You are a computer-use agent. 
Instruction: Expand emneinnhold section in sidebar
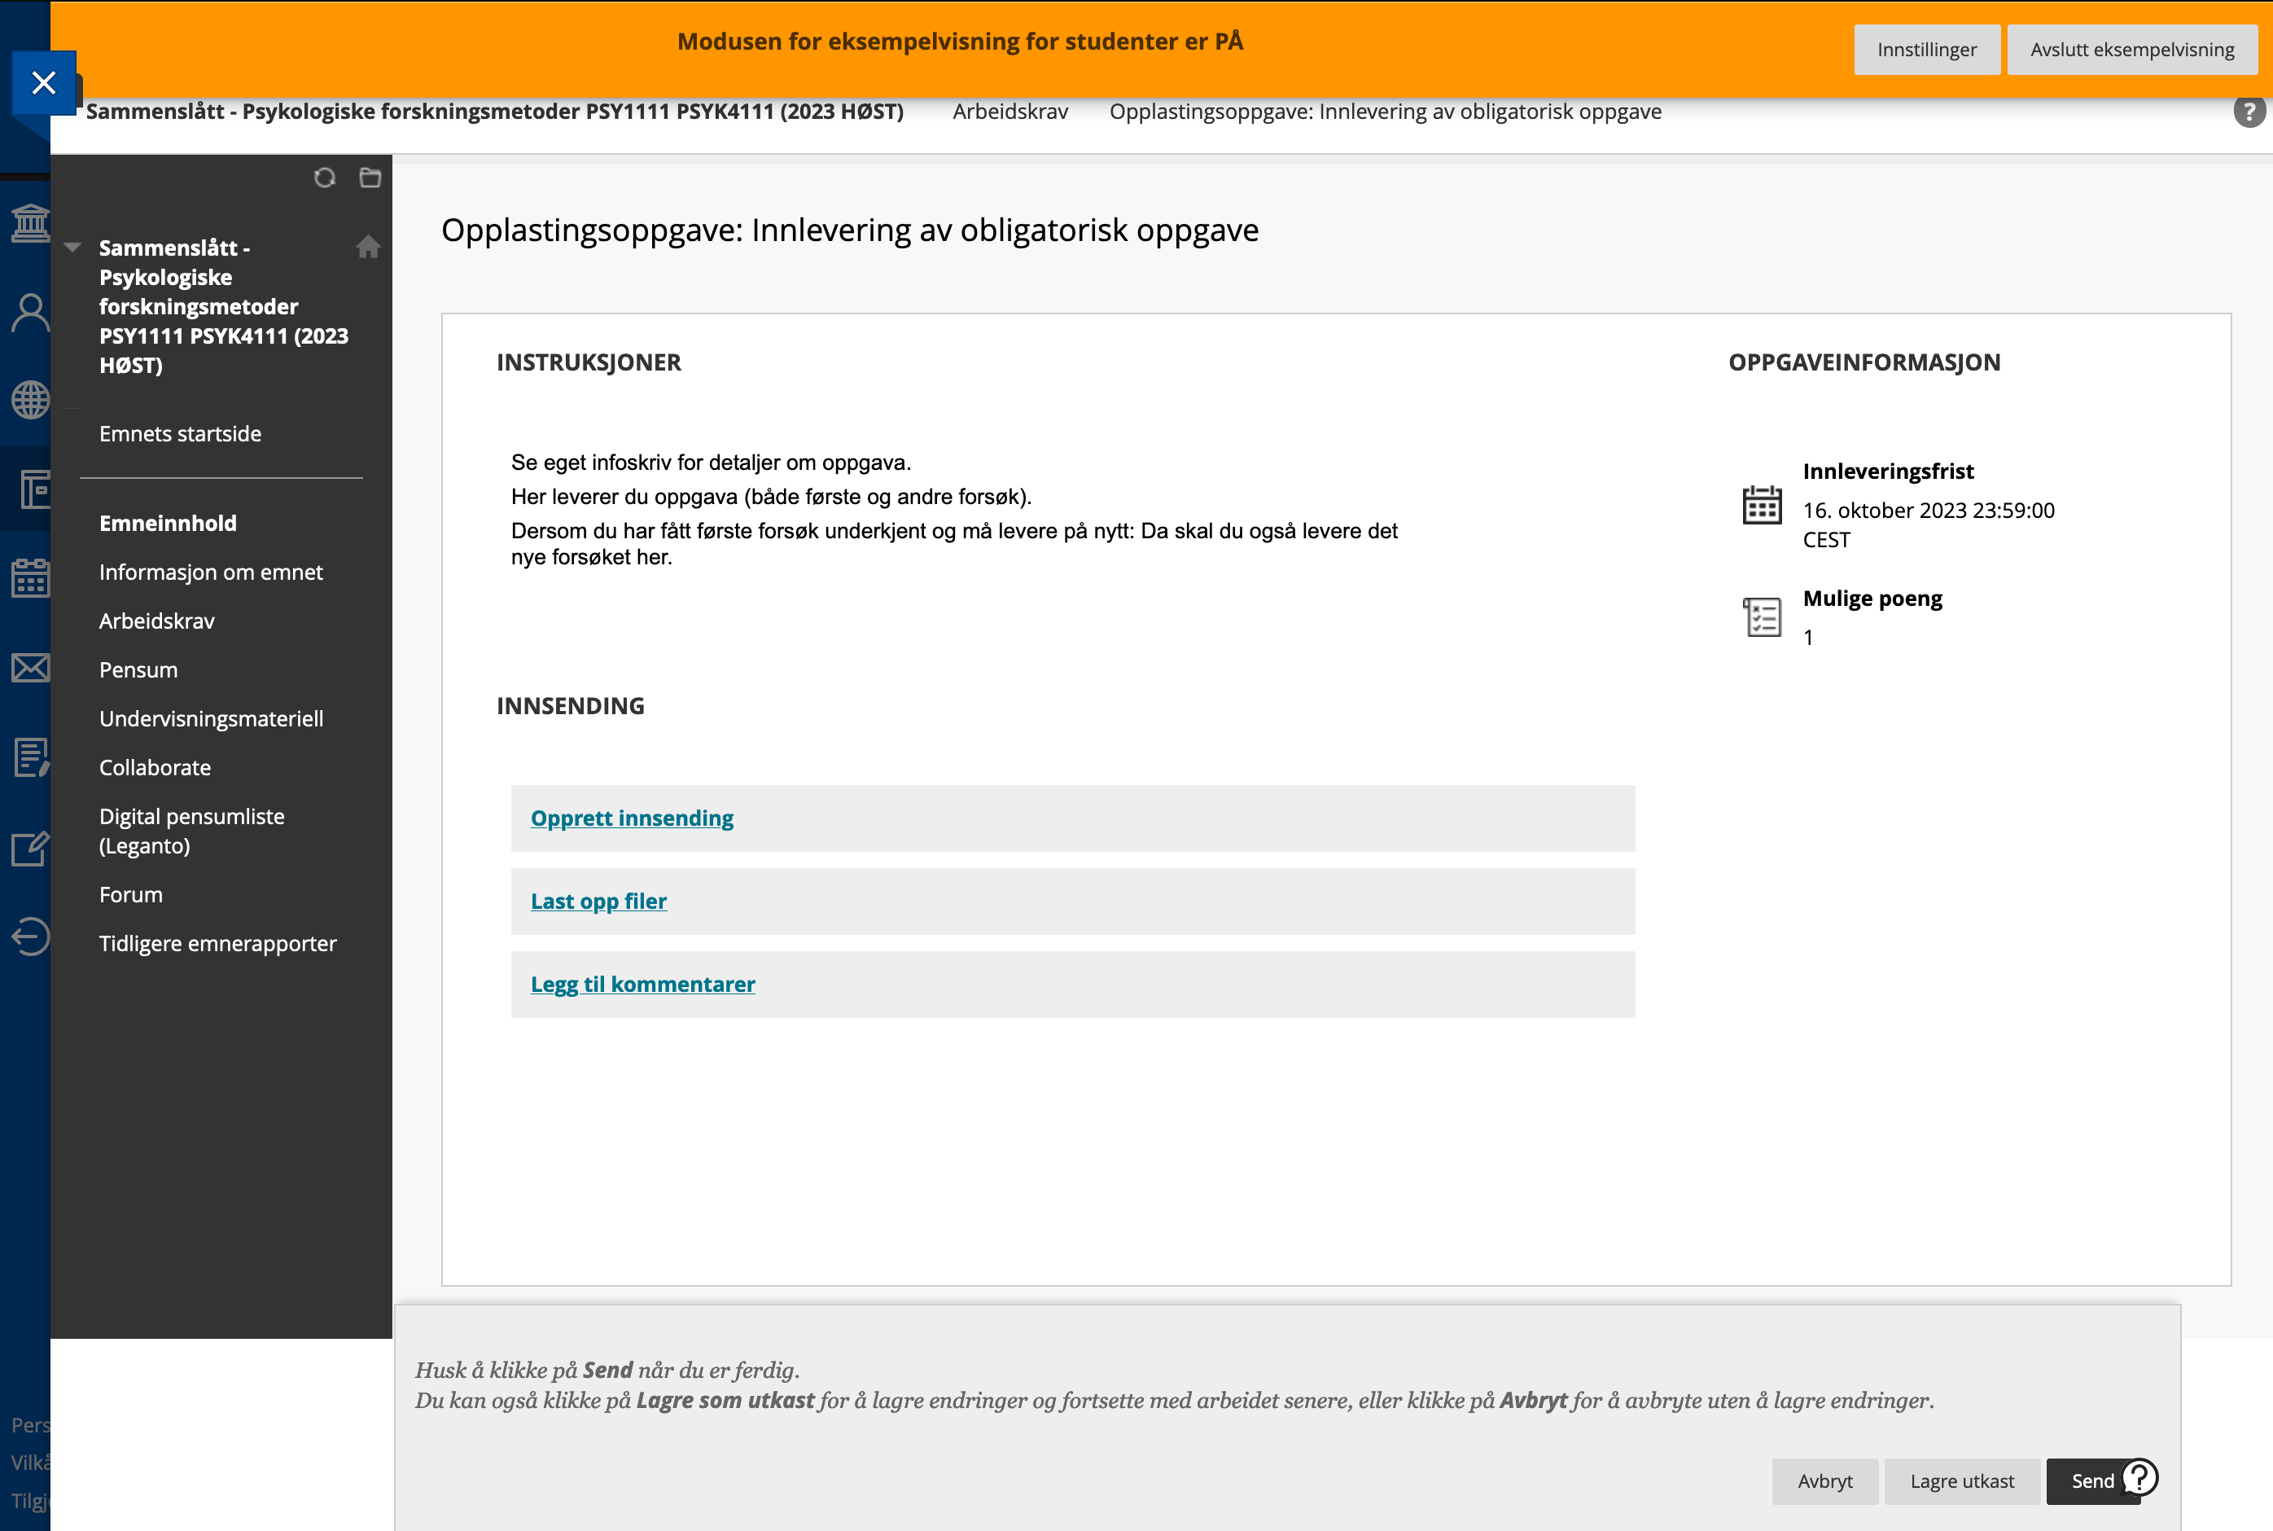(x=168, y=523)
